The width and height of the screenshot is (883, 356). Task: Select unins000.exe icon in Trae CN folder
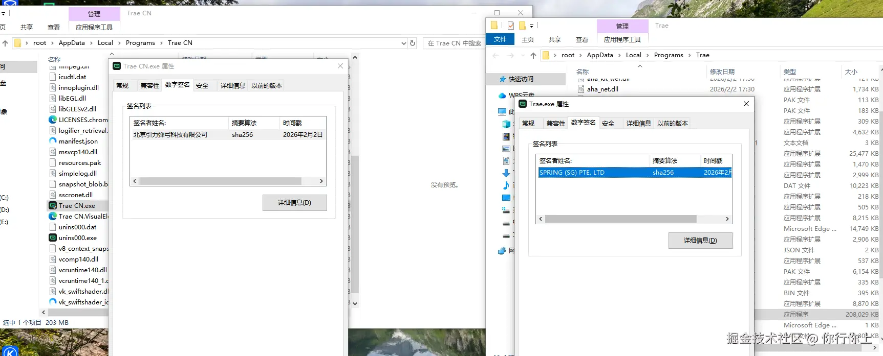click(53, 238)
